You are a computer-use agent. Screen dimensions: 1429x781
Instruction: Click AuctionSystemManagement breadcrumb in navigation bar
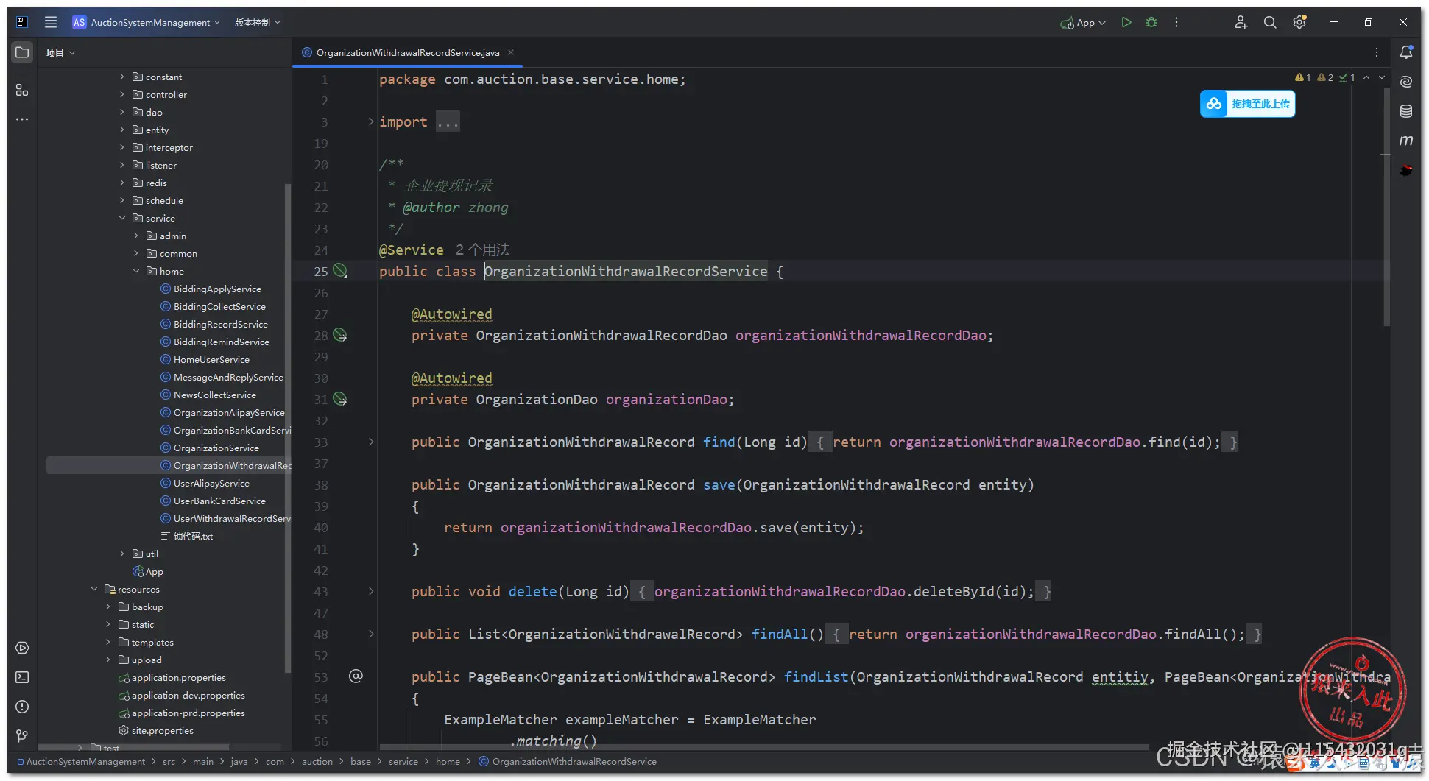[85, 761]
